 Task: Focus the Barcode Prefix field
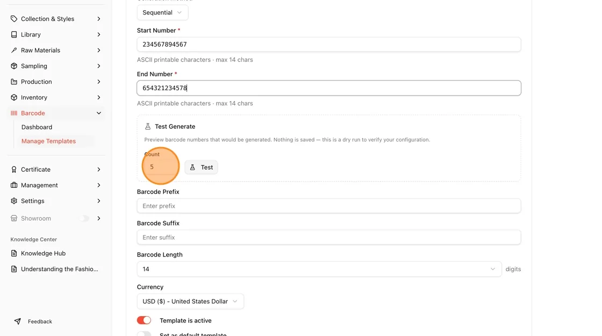click(x=328, y=206)
